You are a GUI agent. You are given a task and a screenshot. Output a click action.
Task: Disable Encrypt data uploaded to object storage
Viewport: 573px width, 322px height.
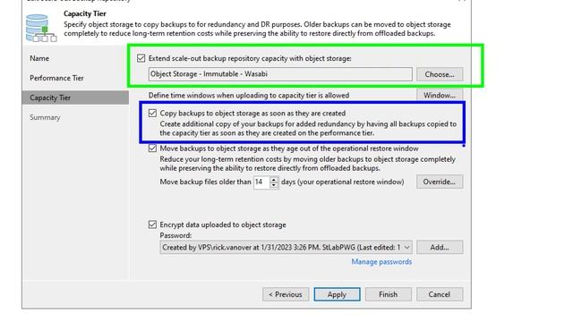click(152, 225)
